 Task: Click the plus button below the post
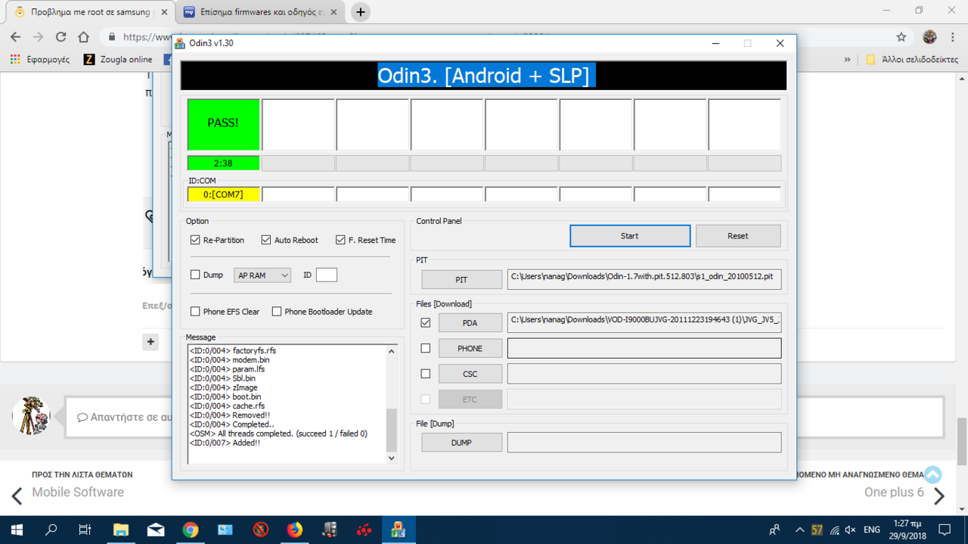click(150, 342)
